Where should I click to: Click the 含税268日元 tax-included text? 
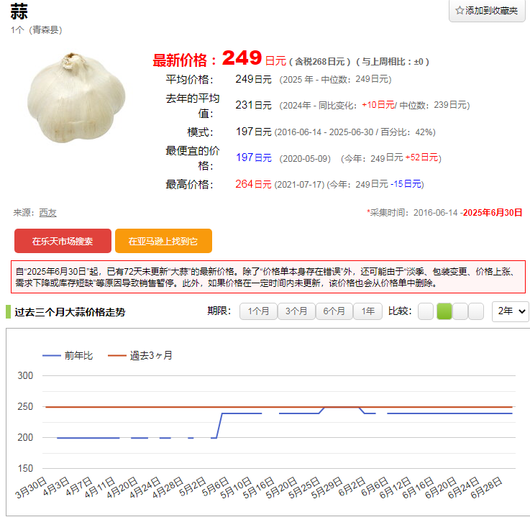(320, 62)
